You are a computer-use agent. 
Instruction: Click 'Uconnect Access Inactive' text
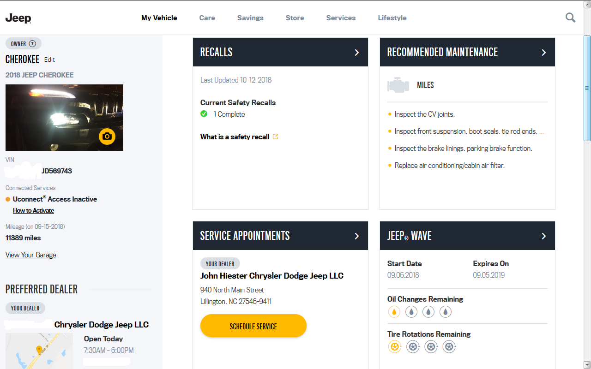tap(55, 199)
